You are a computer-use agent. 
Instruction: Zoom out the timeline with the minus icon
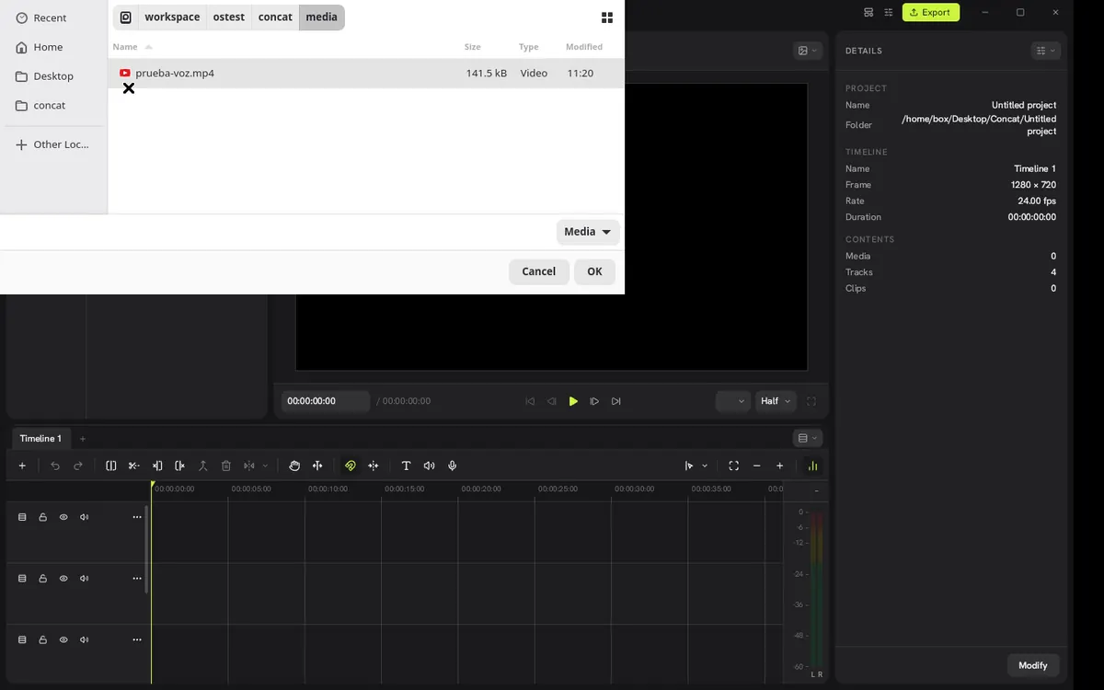point(757,466)
